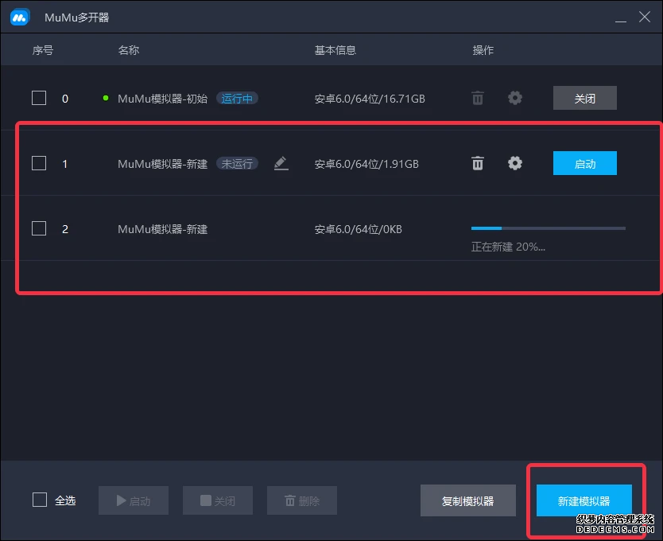Close the MuMu多开器 window
The height and width of the screenshot is (541, 663).
pos(645,17)
